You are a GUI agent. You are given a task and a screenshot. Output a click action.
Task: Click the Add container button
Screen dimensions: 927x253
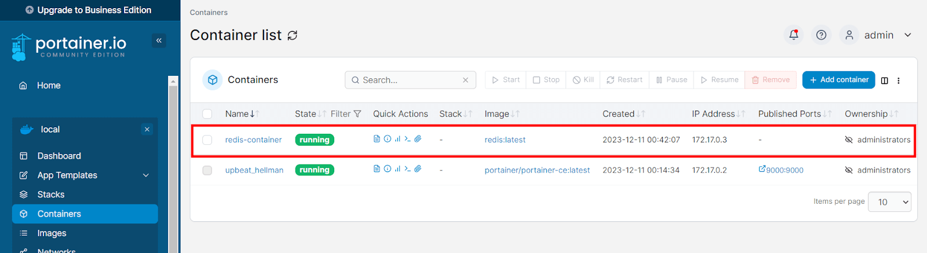coord(838,80)
